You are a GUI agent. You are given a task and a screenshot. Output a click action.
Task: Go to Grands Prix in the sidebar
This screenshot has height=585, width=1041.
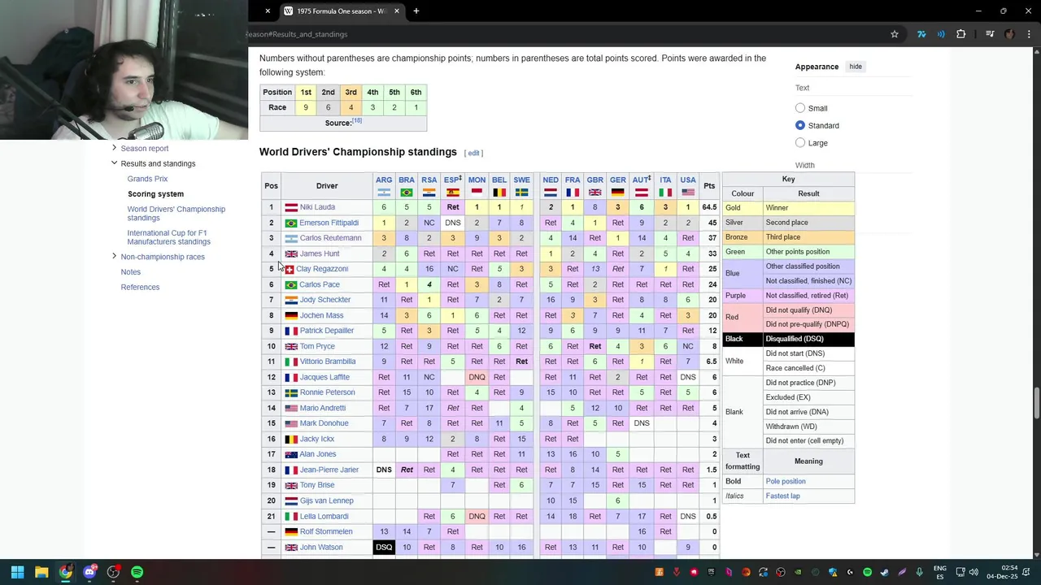click(147, 179)
